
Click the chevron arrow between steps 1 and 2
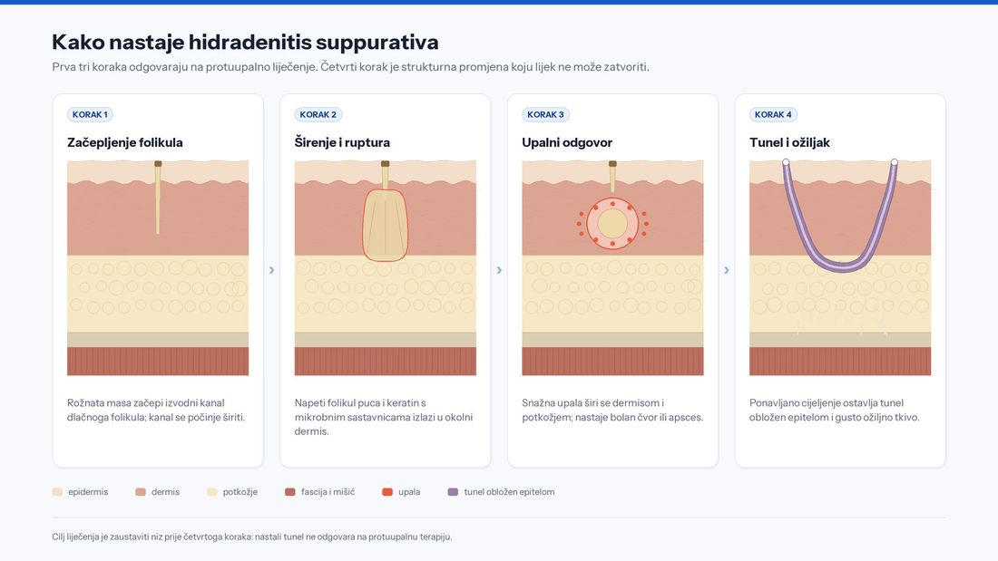click(272, 270)
